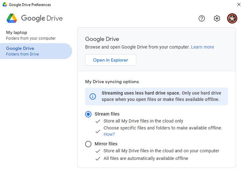The image size is (243, 192).
Task: Click the info icon in streaming banner
Action: point(93,96)
